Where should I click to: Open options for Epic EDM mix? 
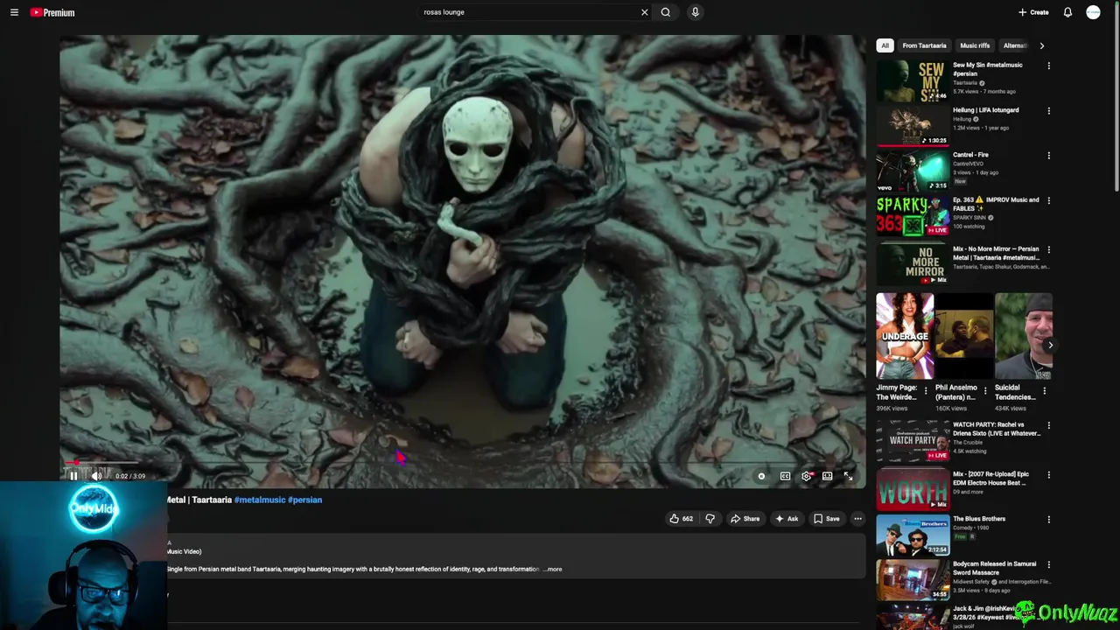click(1048, 475)
